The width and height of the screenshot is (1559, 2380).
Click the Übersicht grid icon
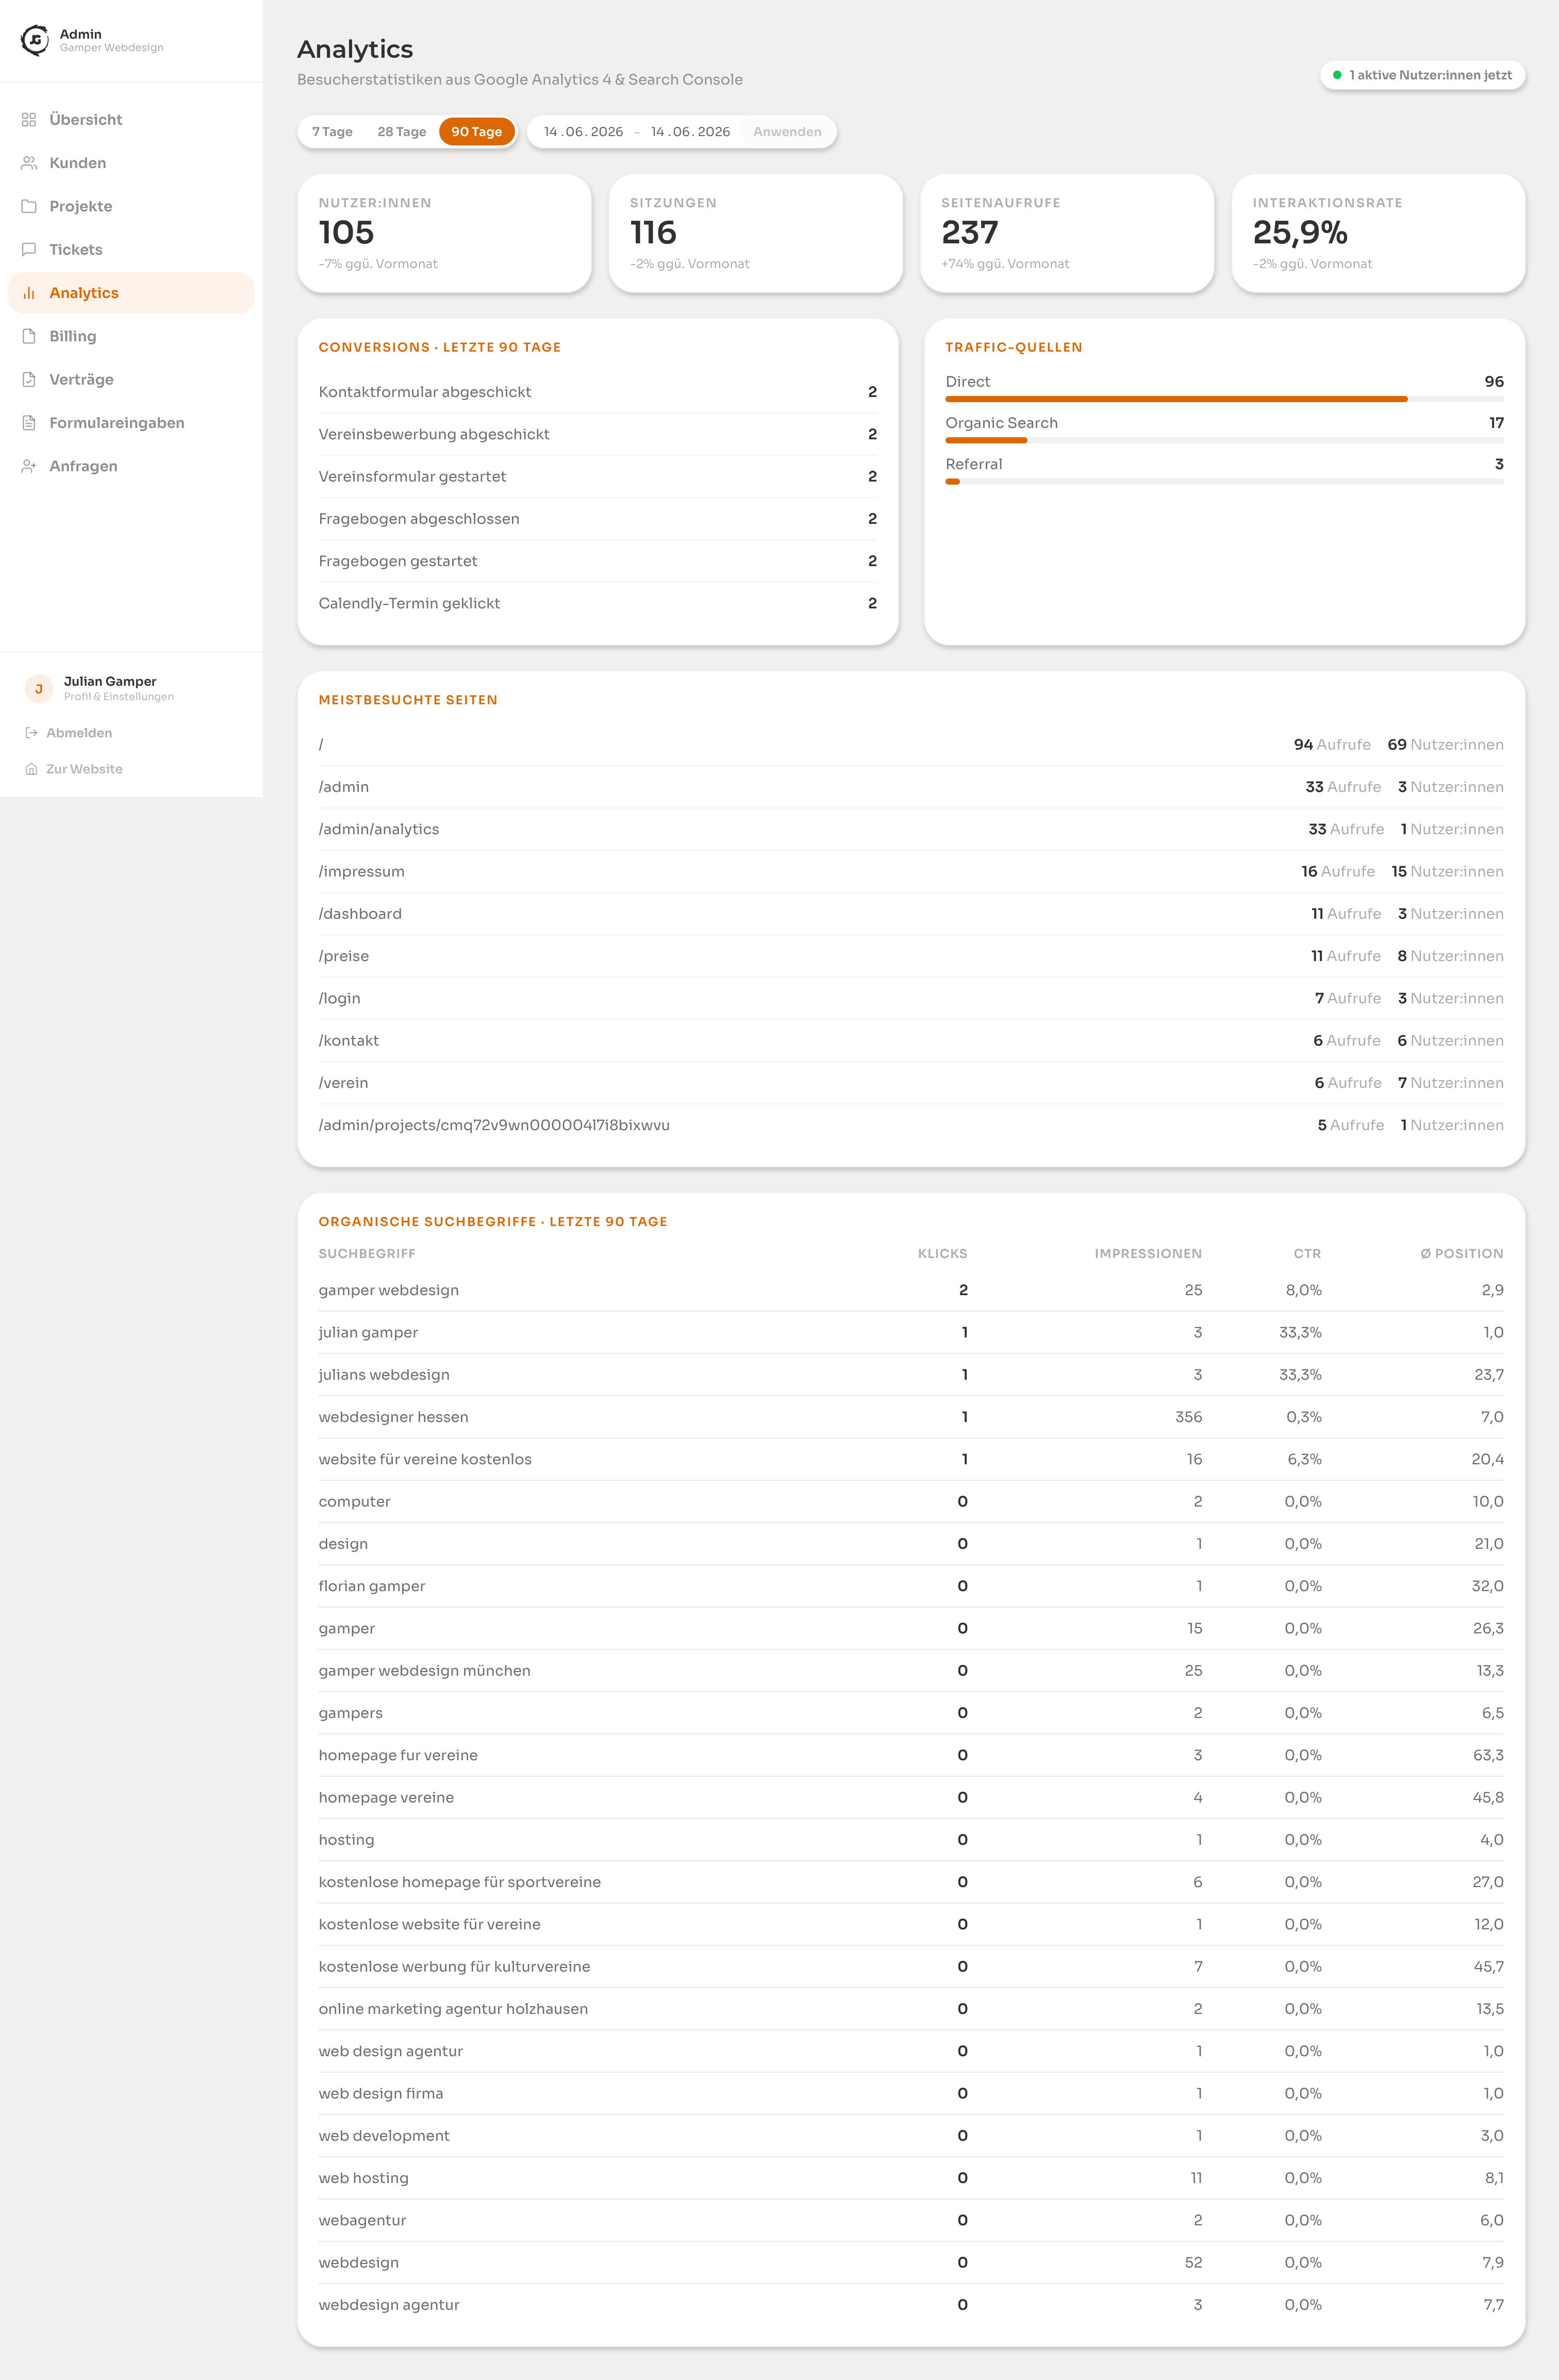click(29, 120)
